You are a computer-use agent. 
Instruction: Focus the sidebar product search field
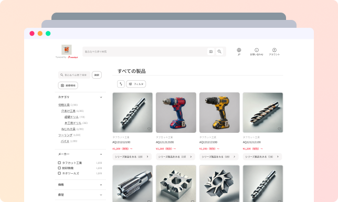(x=74, y=75)
